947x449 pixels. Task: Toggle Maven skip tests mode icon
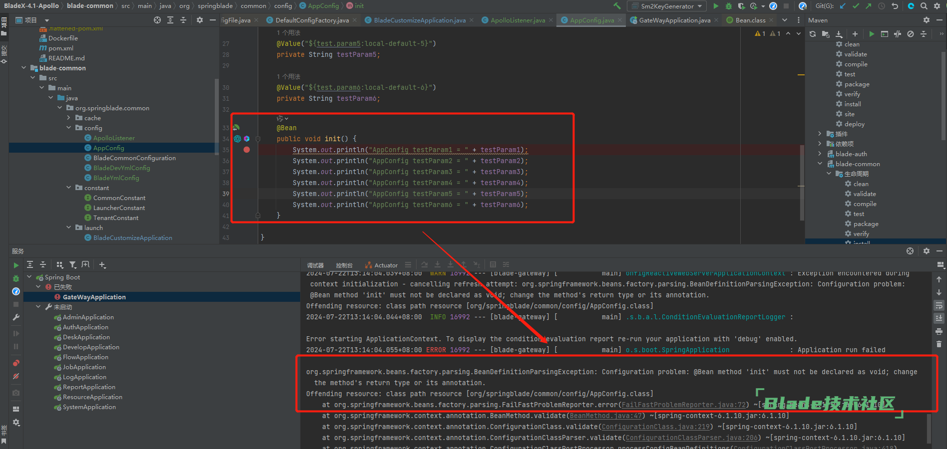click(x=911, y=34)
